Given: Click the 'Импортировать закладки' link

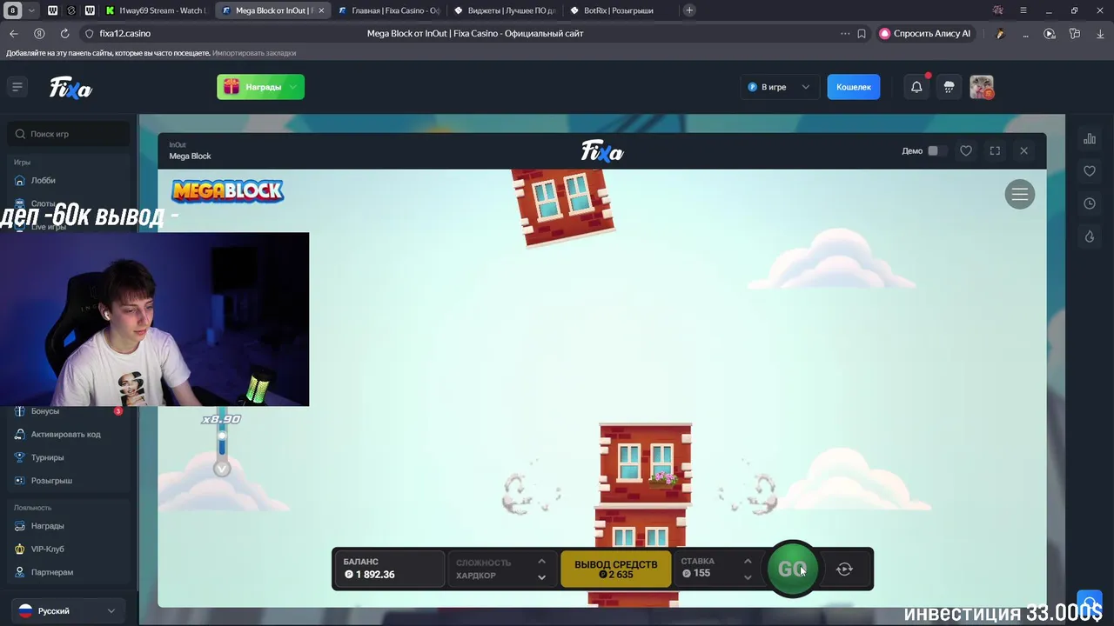Looking at the screenshot, I should tap(254, 53).
